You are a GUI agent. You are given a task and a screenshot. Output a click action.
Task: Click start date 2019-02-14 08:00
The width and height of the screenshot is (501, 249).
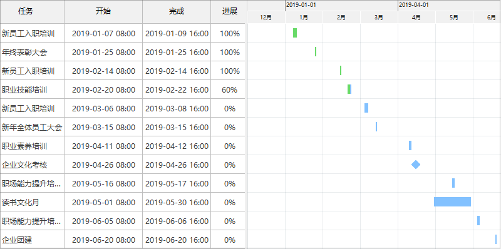[x=103, y=71]
